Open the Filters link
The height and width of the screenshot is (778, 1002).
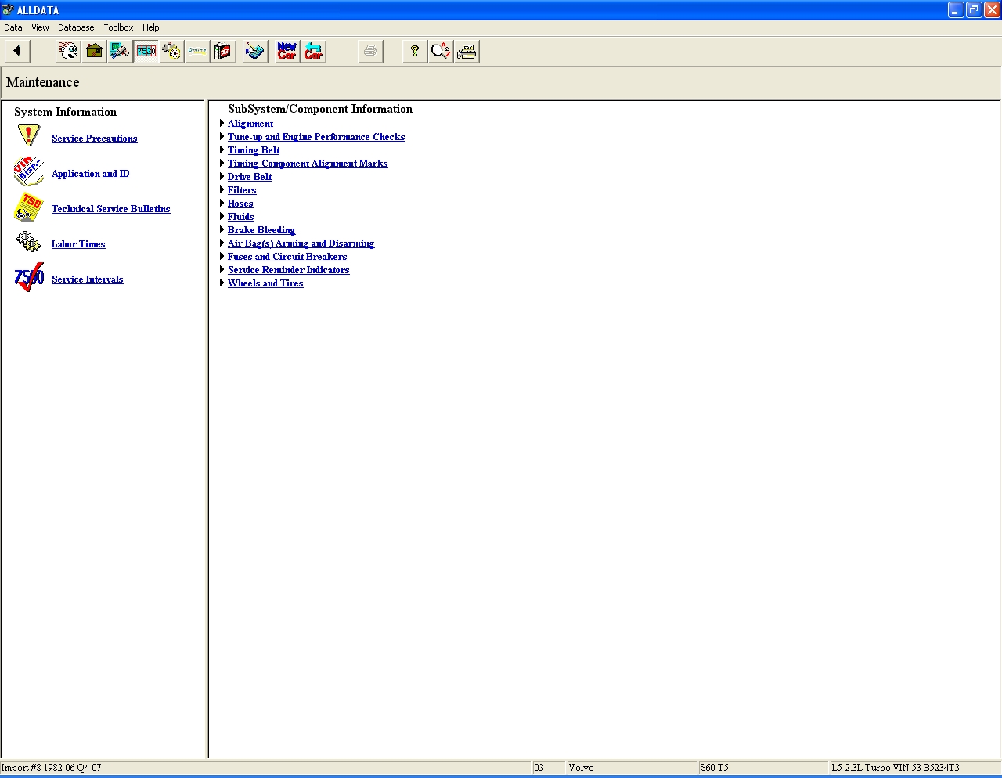pyautogui.click(x=242, y=190)
